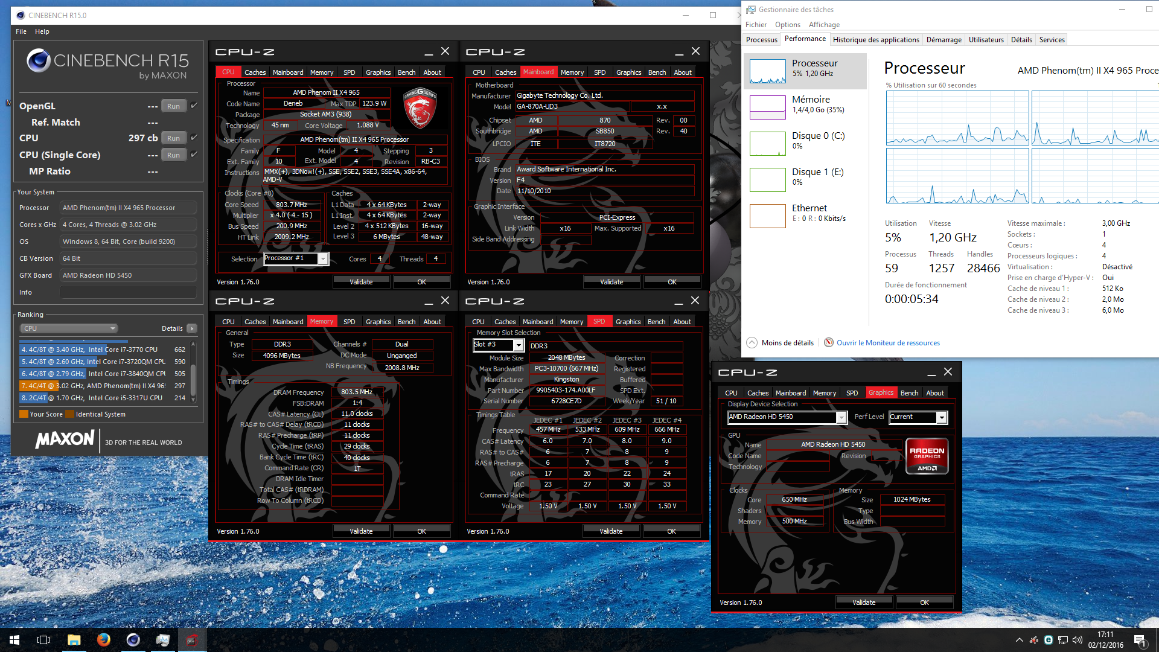
Task: Open File Explorer from the taskbar
Action: click(74, 640)
